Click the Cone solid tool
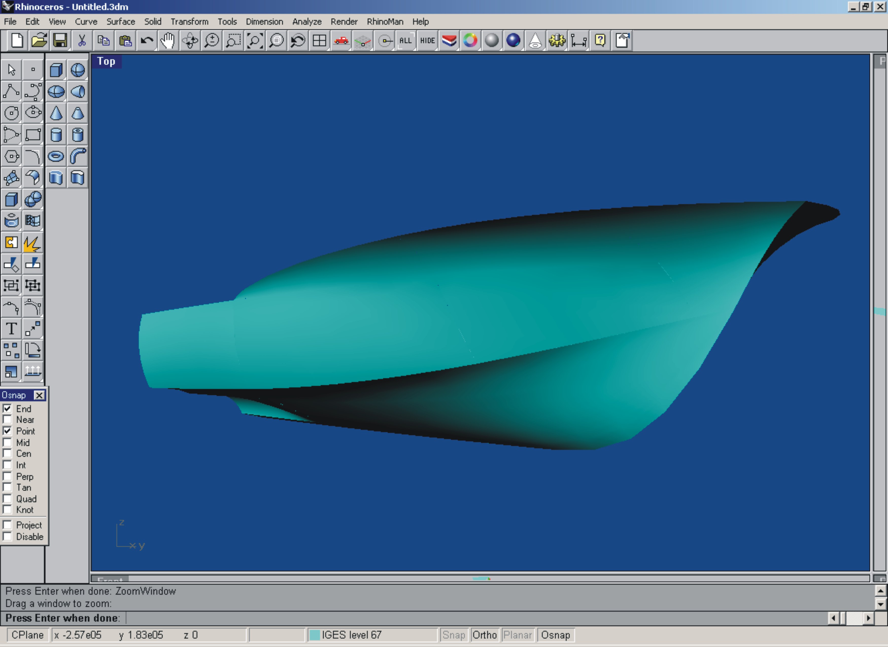Screen dimensions: 888x647 (56, 114)
